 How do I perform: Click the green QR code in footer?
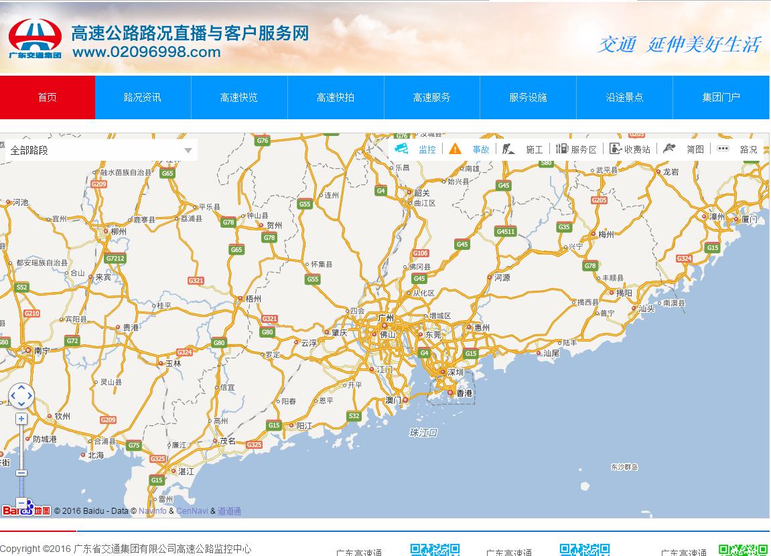click(x=743, y=549)
